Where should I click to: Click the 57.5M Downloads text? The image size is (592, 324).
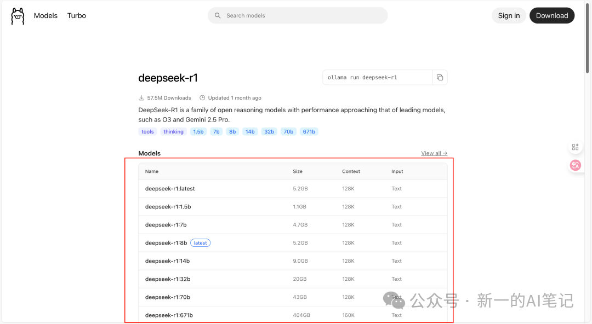tap(169, 97)
